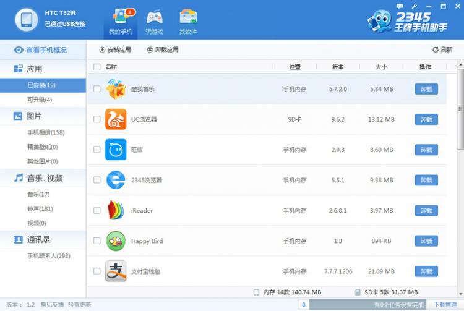Open the wrench settings icon
This screenshot has height=311, width=464.
pyautogui.click(x=415, y=6)
